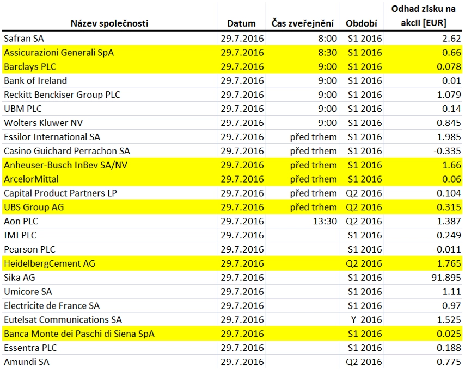This screenshot has height=371, width=465.
Task: Click the 'Datum' column header
Action: pos(241,23)
